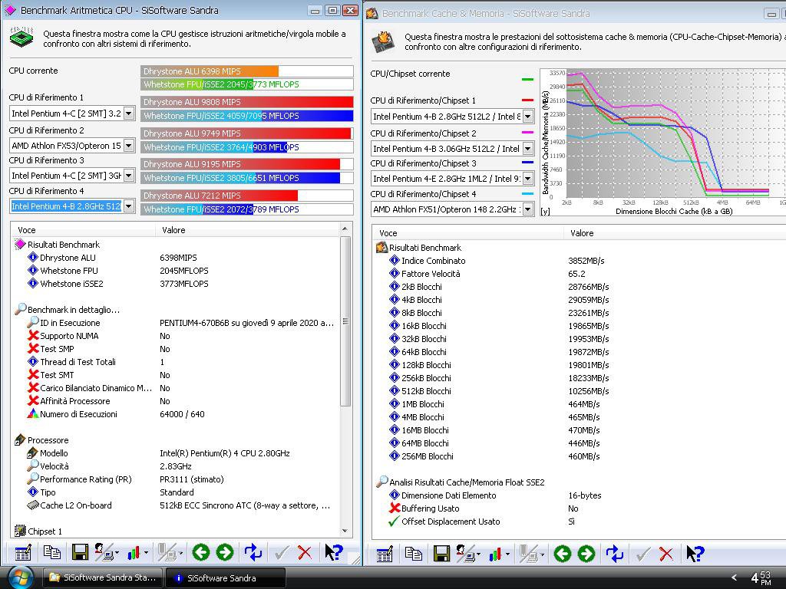Screen dimensions: 786x589
Task: Select the Indice Combinato result row
Action: (433, 261)
